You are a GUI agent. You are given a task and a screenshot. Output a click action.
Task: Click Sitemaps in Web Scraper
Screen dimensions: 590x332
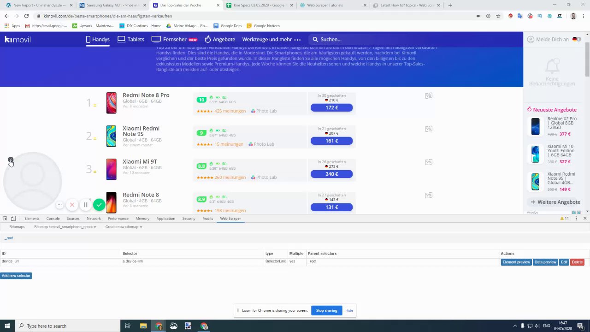coord(17,227)
